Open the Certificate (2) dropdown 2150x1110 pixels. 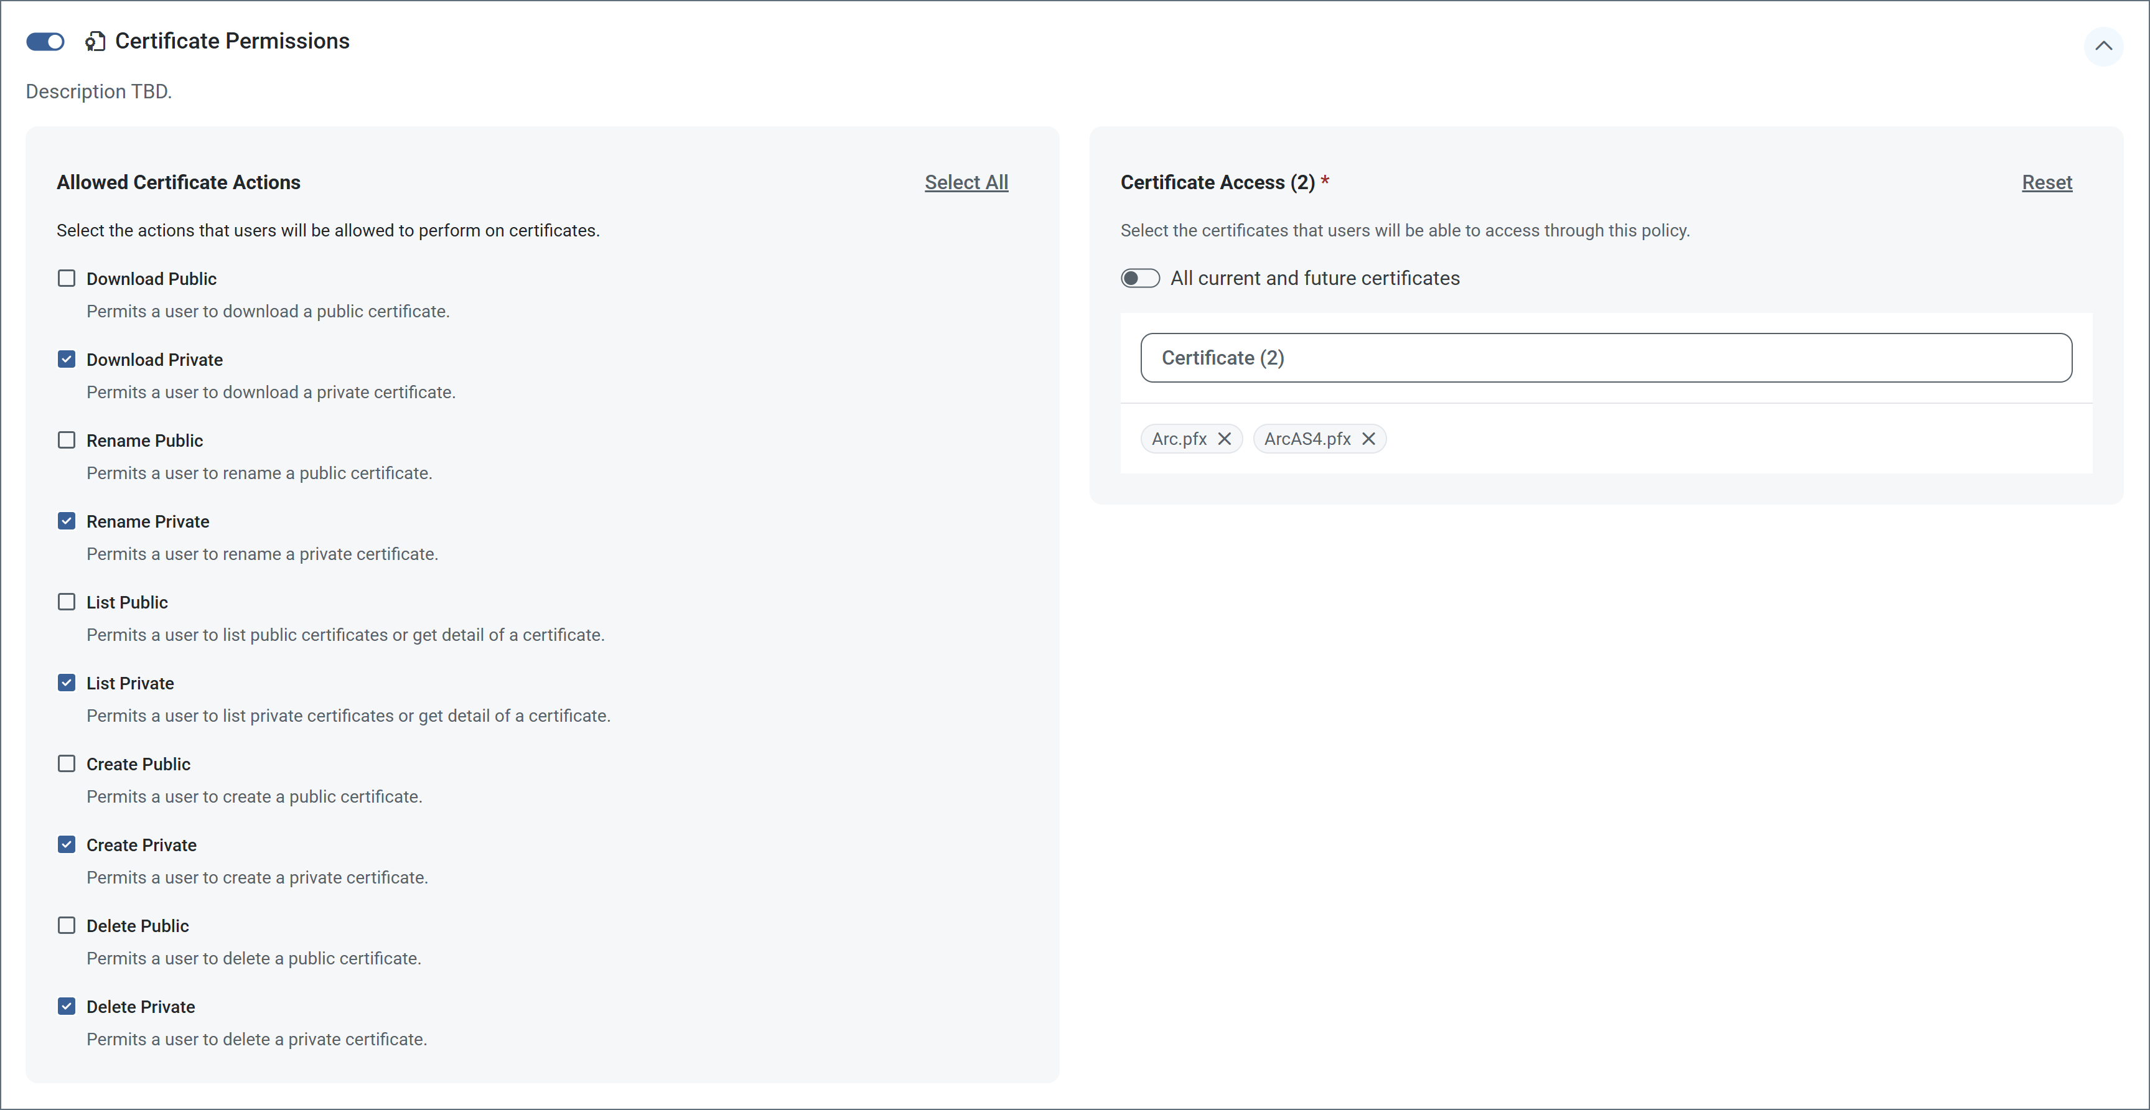pyautogui.click(x=1606, y=358)
